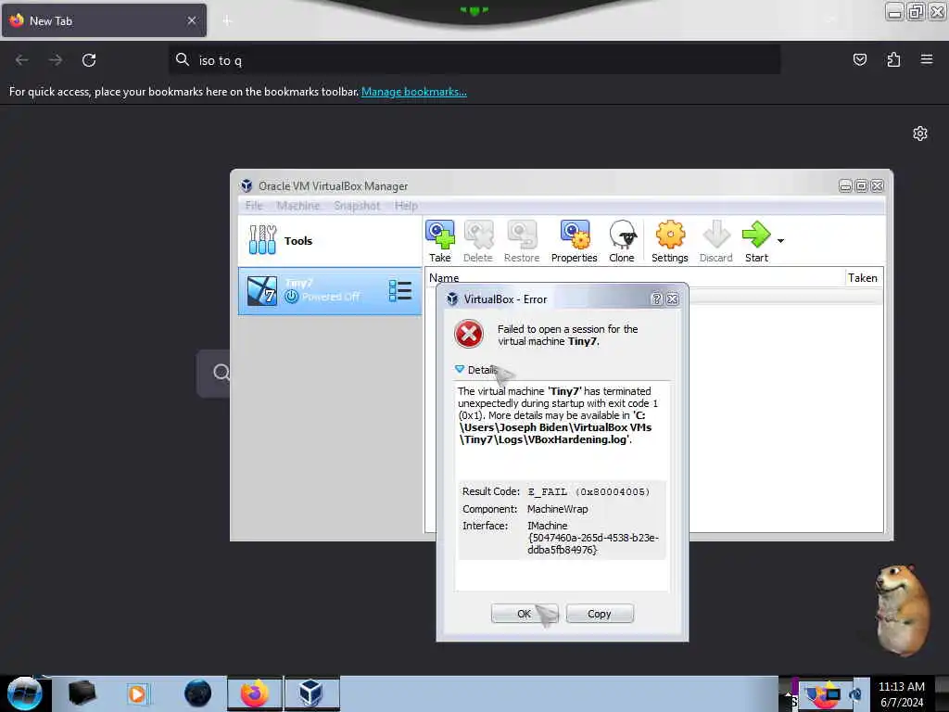
Task: Click the Delete snapshot icon
Action: tap(478, 241)
